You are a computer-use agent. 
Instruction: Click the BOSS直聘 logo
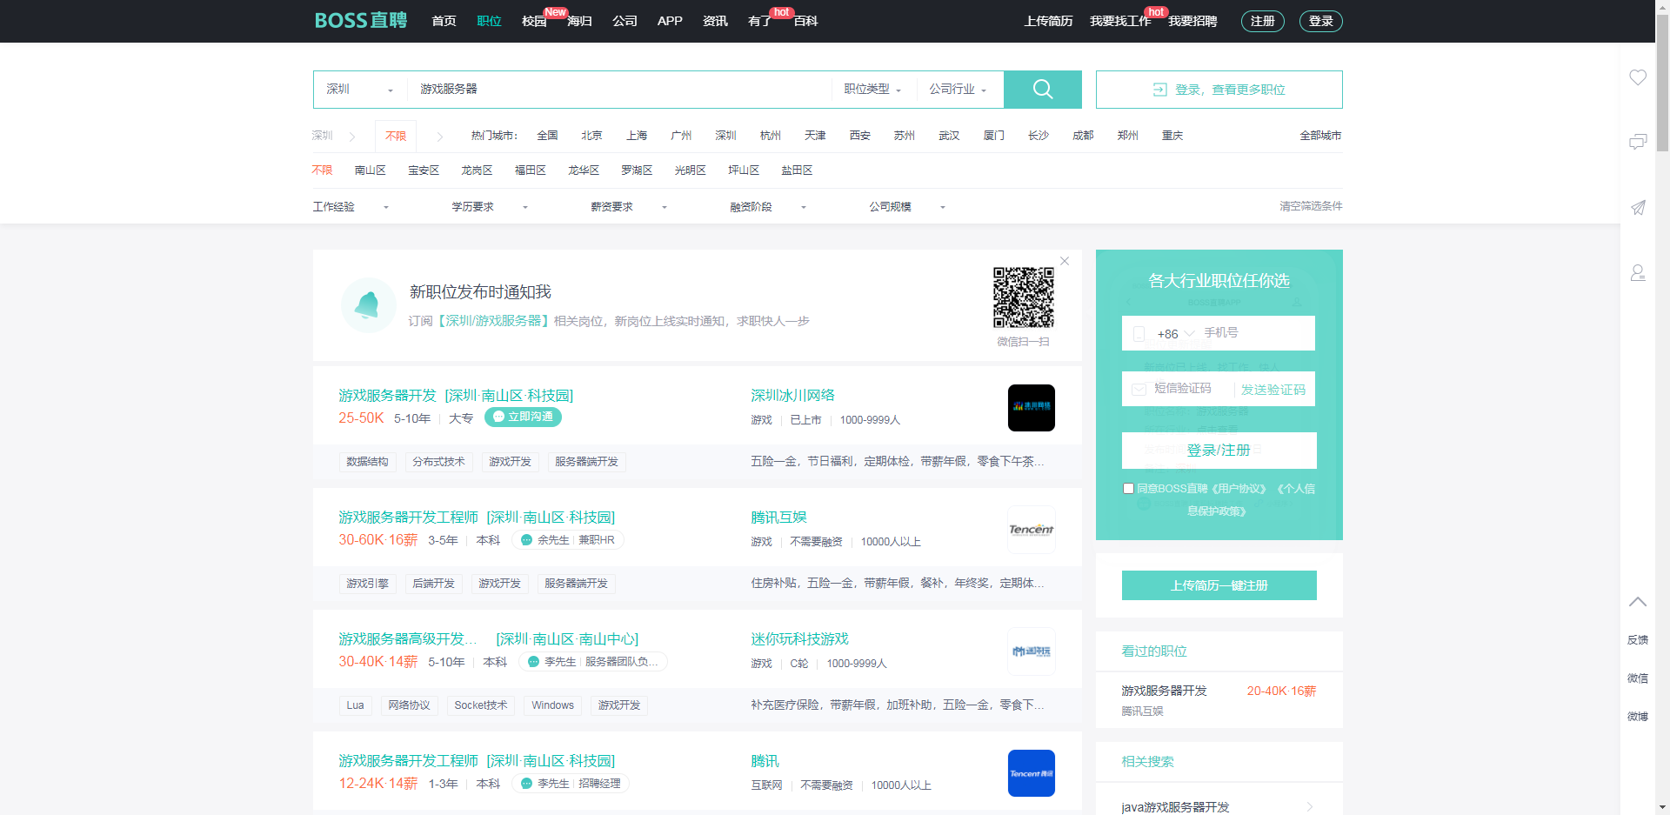coord(360,20)
